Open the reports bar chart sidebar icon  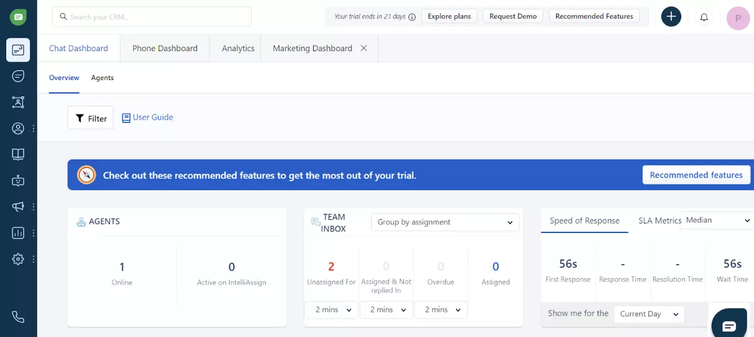click(18, 233)
